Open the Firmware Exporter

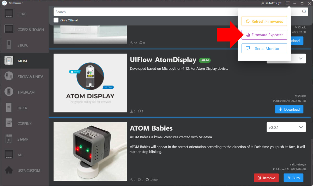pos(264,35)
